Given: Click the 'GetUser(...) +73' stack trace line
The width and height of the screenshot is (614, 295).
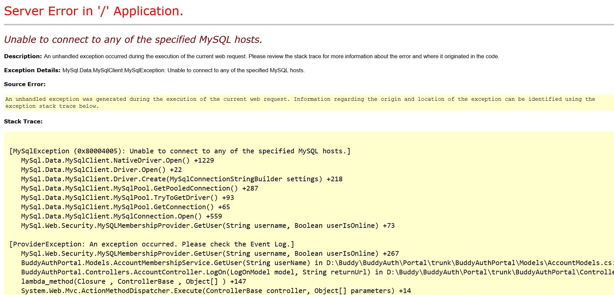Looking at the screenshot, I should [208, 225].
